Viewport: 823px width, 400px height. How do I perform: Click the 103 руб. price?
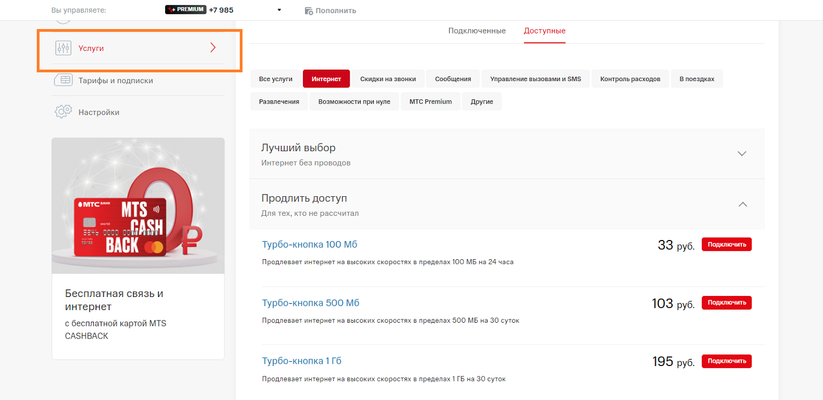pos(673,304)
